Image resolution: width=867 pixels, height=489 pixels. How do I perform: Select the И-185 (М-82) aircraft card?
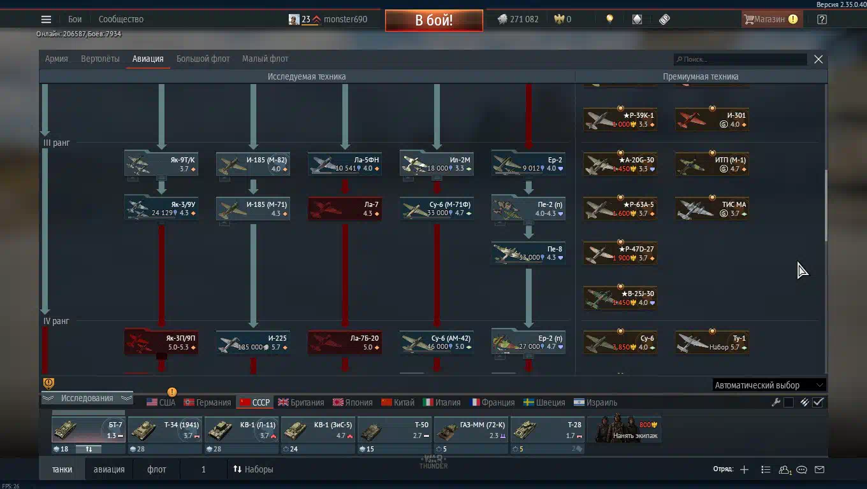(253, 164)
